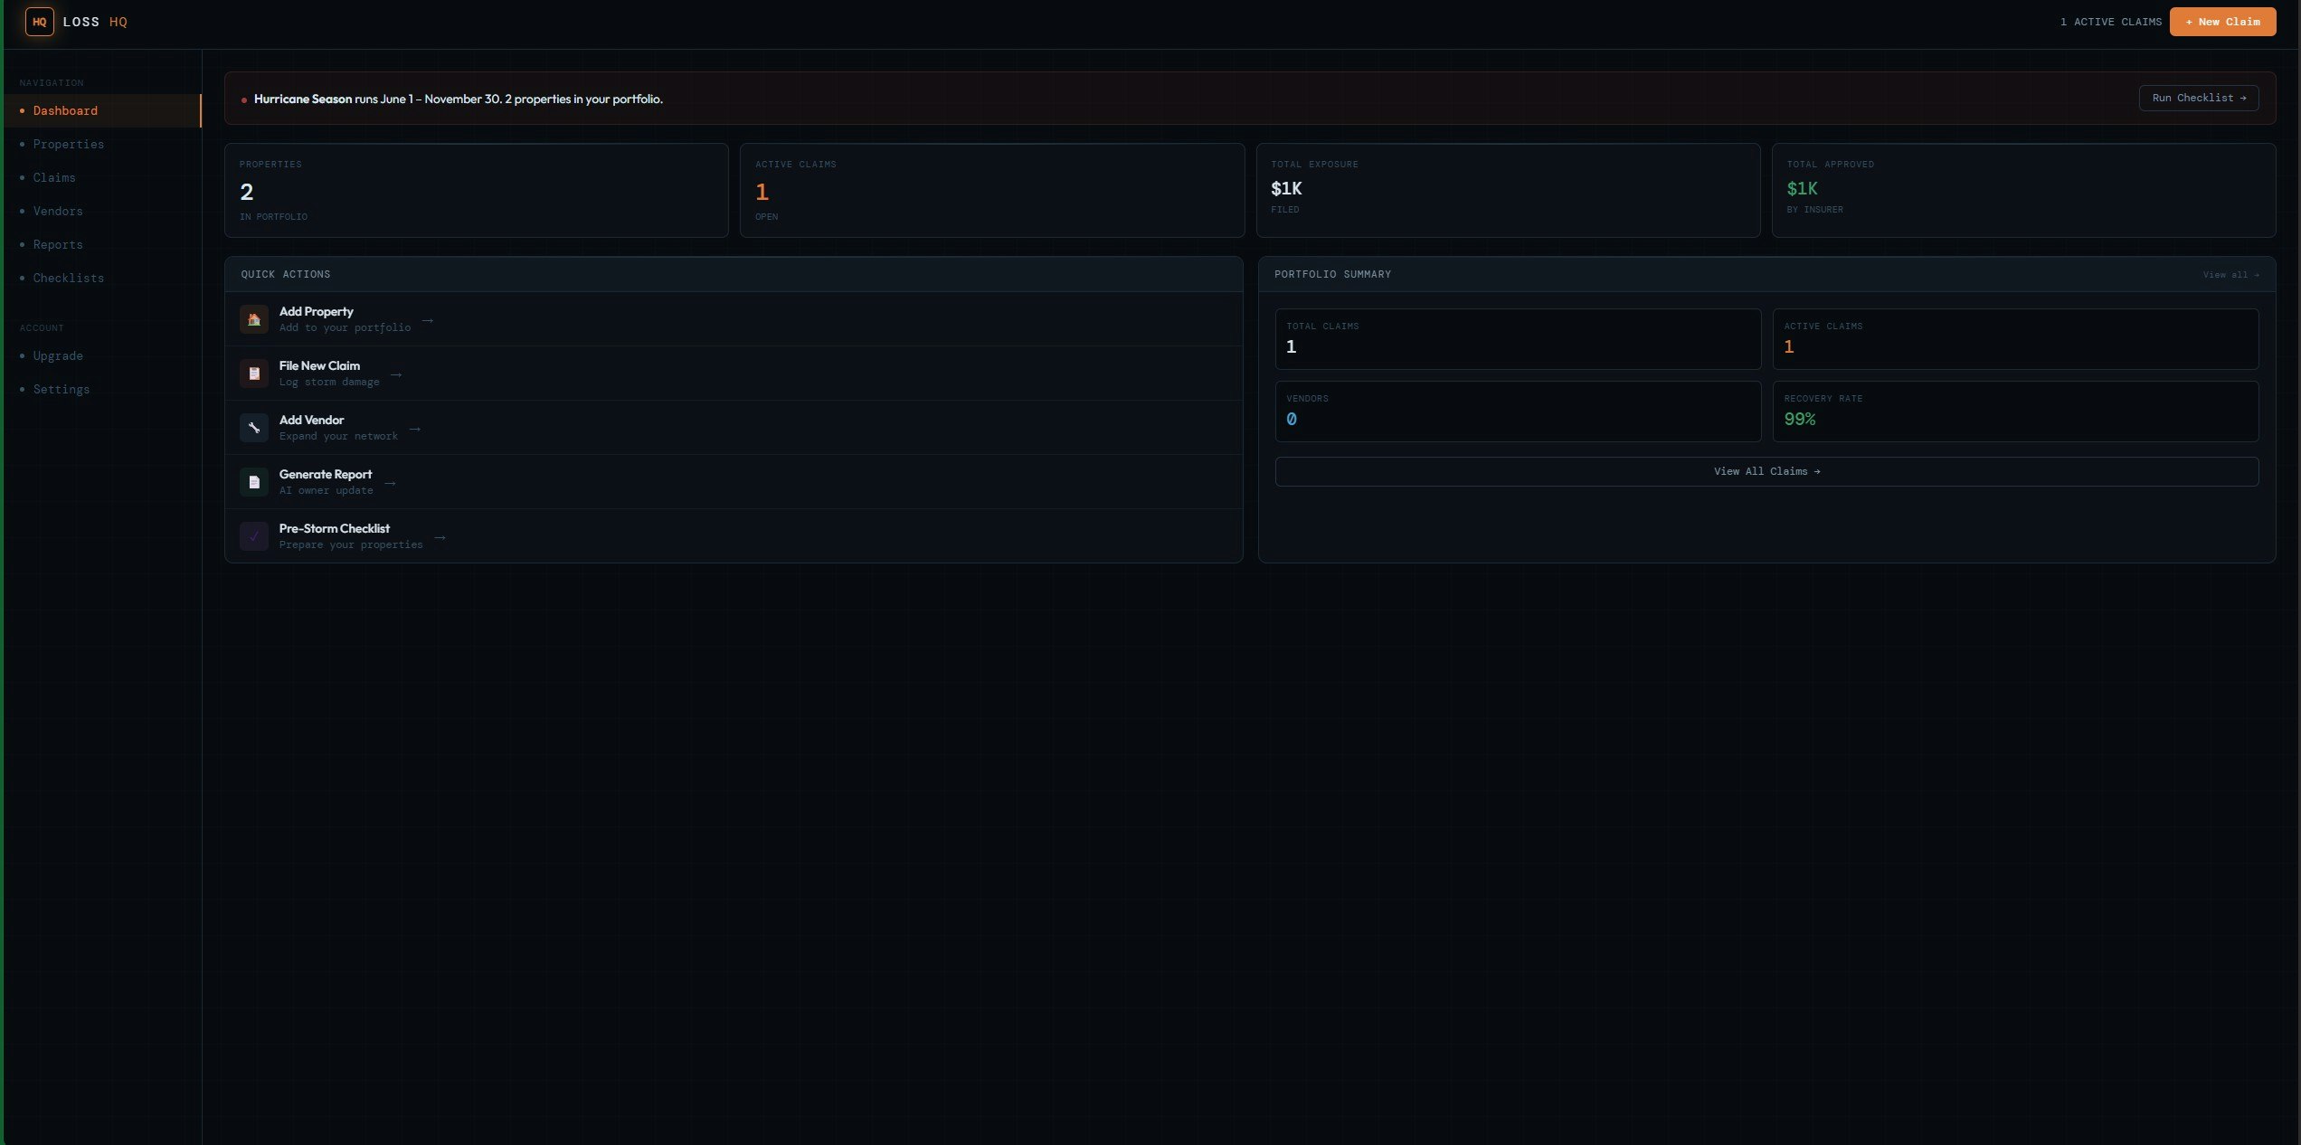Follow the View all link in Portfolio Summary

2230,275
